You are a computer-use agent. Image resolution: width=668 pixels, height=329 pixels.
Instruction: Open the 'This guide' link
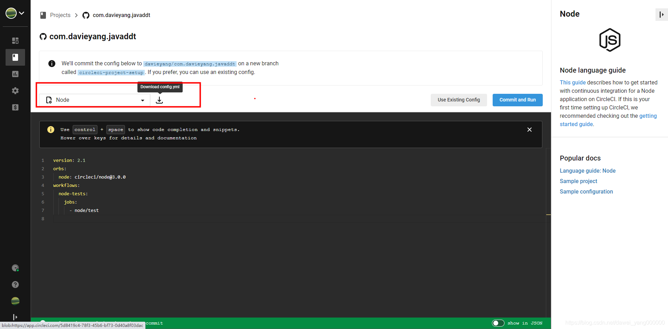click(573, 82)
